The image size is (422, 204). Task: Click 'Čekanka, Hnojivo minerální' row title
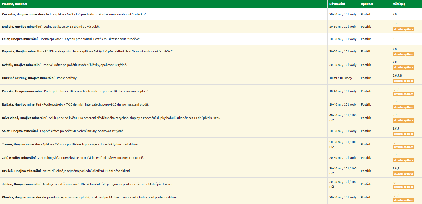tap(22, 14)
